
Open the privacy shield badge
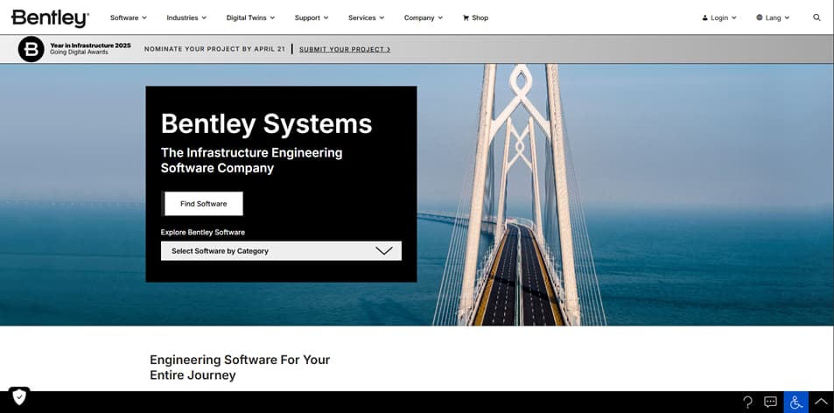(19, 396)
